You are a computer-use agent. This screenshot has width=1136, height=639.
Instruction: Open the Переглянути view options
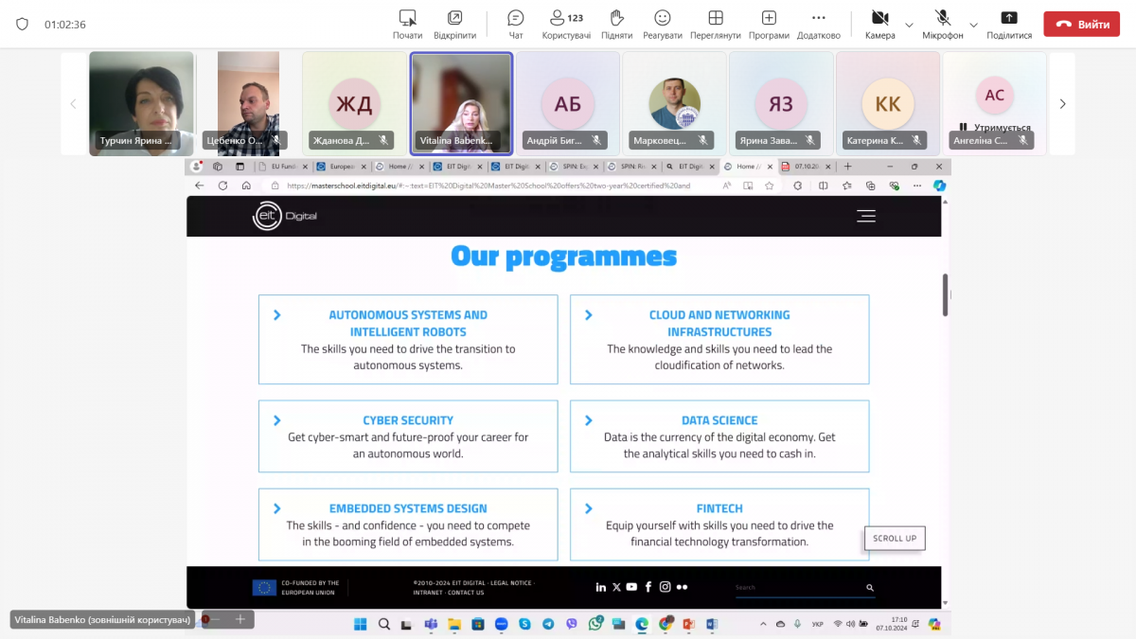click(716, 25)
